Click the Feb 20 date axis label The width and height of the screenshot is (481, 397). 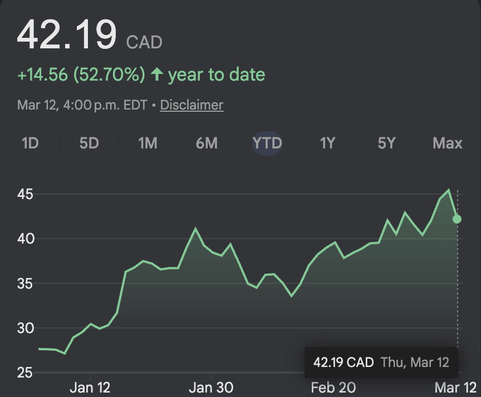coord(333,388)
